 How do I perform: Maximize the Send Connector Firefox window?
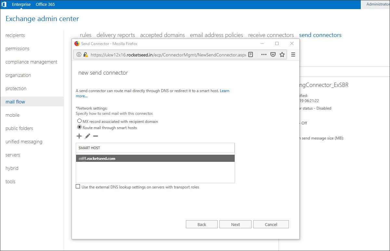(x=277, y=43)
